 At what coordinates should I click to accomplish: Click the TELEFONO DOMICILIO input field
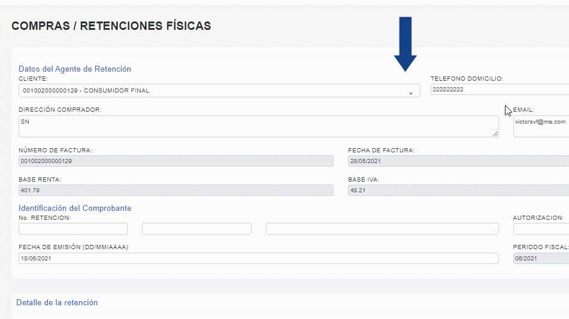(x=500, y=90)
